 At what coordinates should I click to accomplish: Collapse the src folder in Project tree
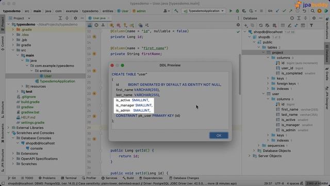pyautogui.click(x=13, y=50)
